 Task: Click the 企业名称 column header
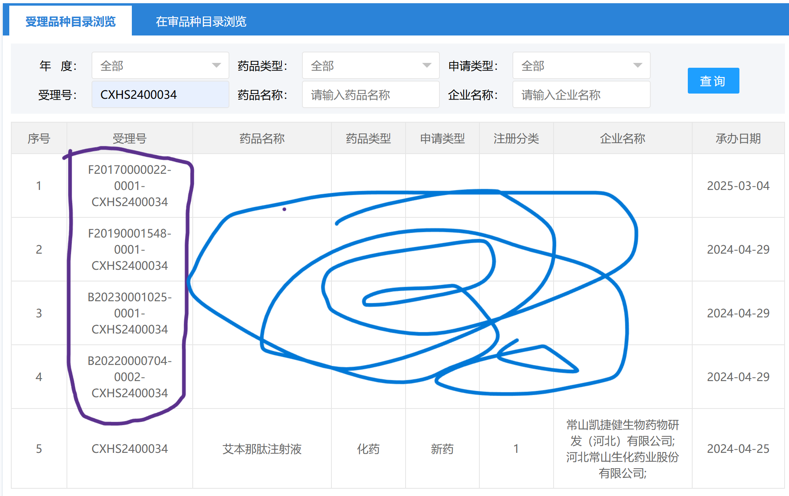click(x=622, y=138)
